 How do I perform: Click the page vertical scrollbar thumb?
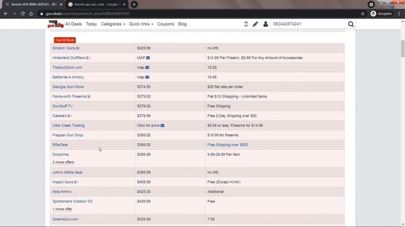coord(402,49)
